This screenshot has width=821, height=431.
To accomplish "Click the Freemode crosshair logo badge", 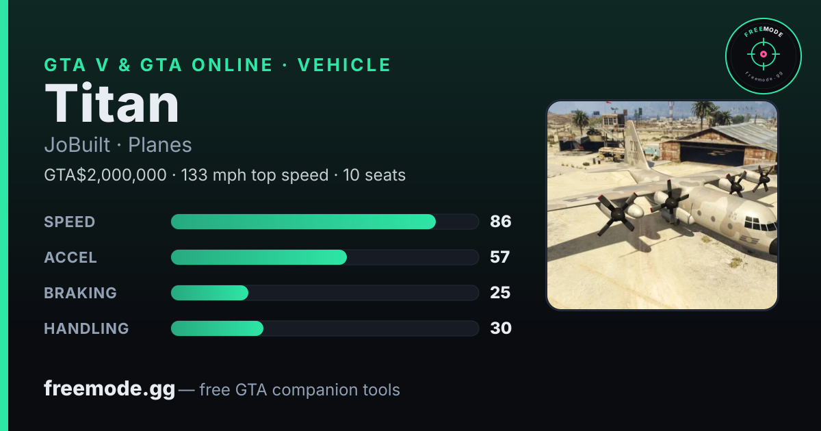I will 763,55.
